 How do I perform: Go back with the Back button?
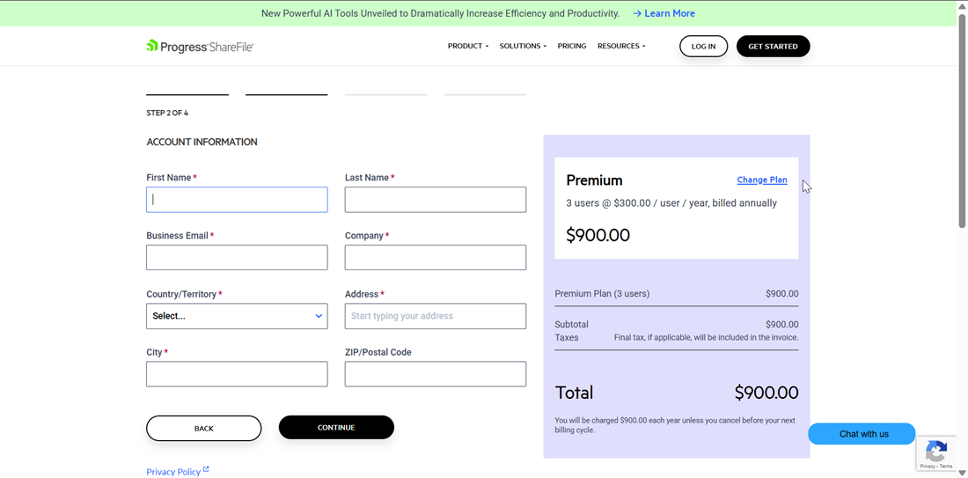tap(203, 428)
